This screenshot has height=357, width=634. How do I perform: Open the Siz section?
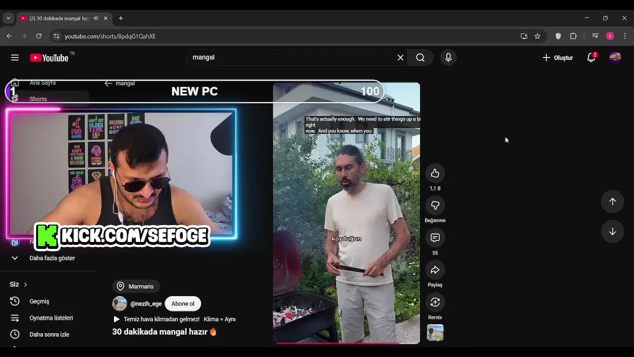pos(18,284)
